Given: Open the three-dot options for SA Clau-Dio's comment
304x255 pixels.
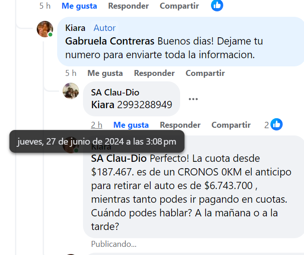Looking at the screenshot, I should 193,99.
